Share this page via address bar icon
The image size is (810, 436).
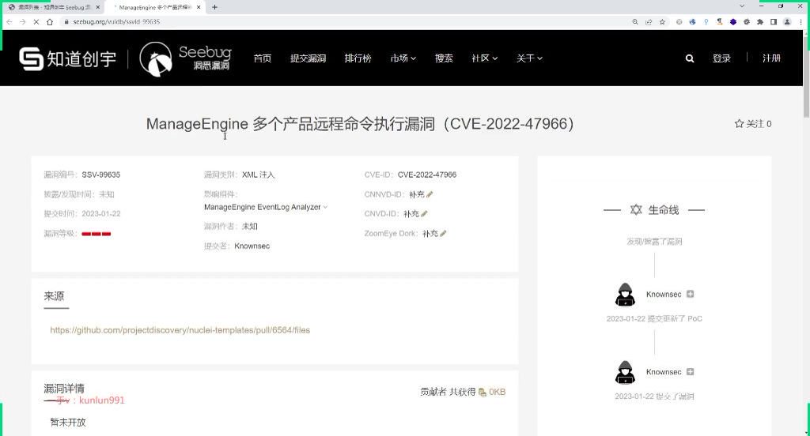pos(649,21)
